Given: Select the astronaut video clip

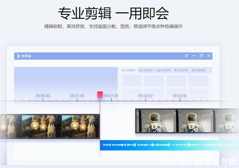Looking at the screenshot, I should coord(187,121).
